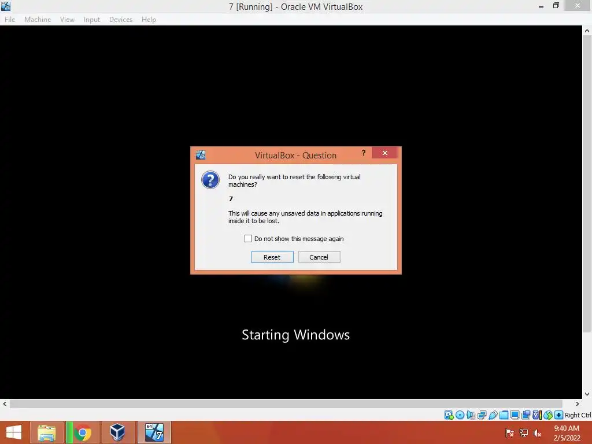Click the blue question mark dialog icon

210,180
